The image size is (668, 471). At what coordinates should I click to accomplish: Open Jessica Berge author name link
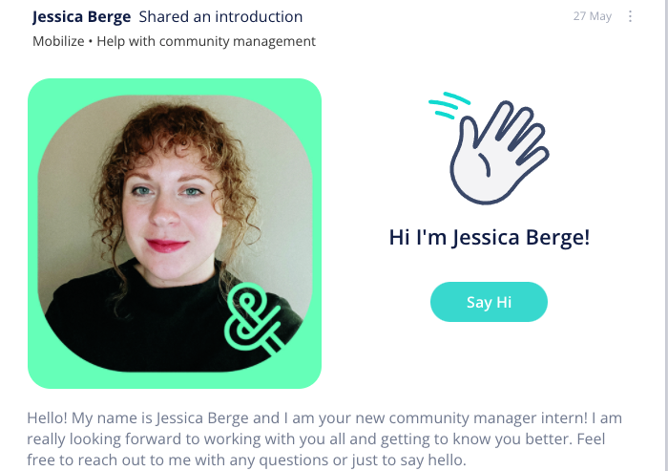coord(81,16)
